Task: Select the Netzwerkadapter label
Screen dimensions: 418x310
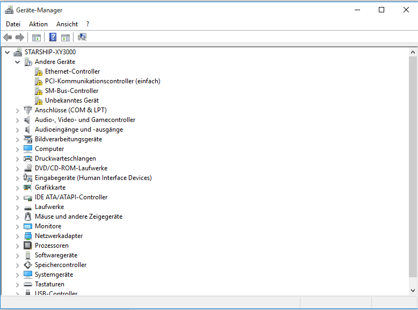Action: 58,236
